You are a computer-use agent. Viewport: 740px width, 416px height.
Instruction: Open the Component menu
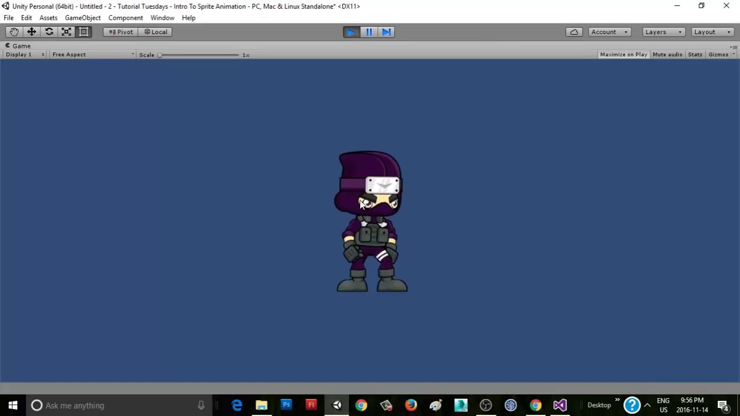[x=125, y=18]
